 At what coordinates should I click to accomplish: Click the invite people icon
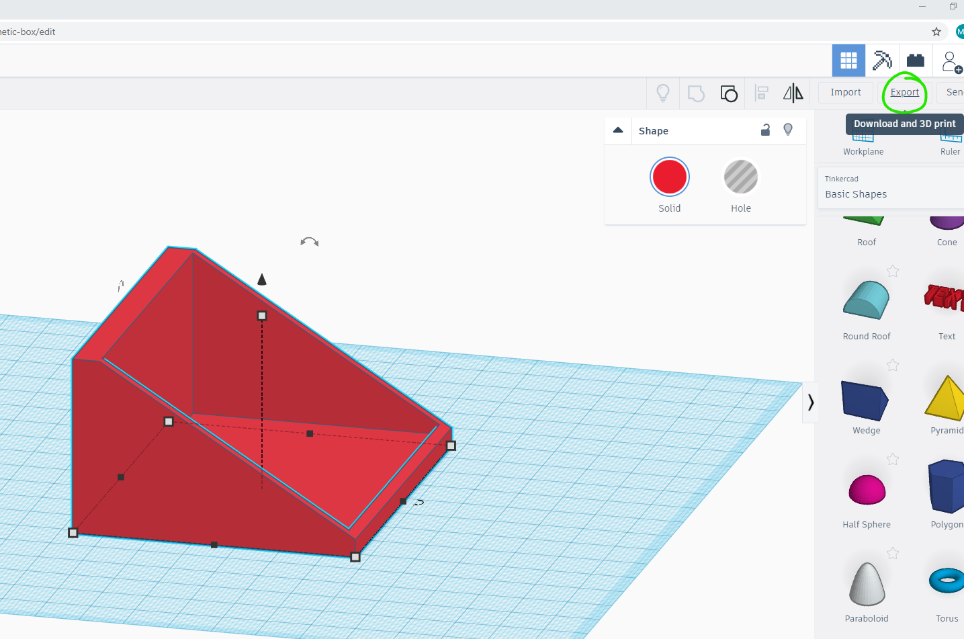click(952, 62)
